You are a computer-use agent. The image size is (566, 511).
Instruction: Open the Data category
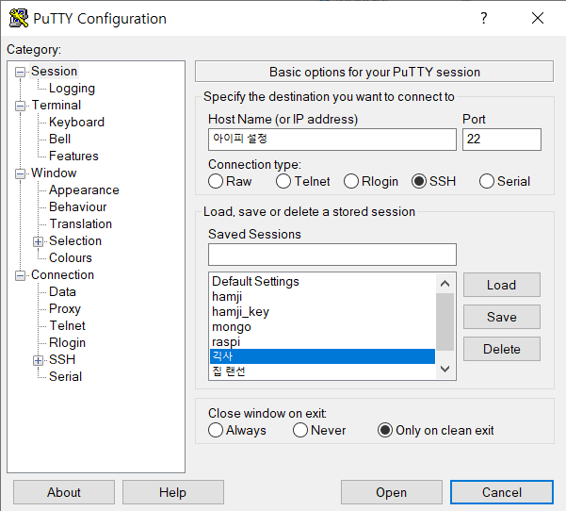click(62, 292)
